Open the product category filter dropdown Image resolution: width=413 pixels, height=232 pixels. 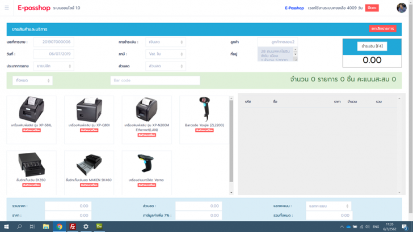pyautogui.click(x=32, y=80)
